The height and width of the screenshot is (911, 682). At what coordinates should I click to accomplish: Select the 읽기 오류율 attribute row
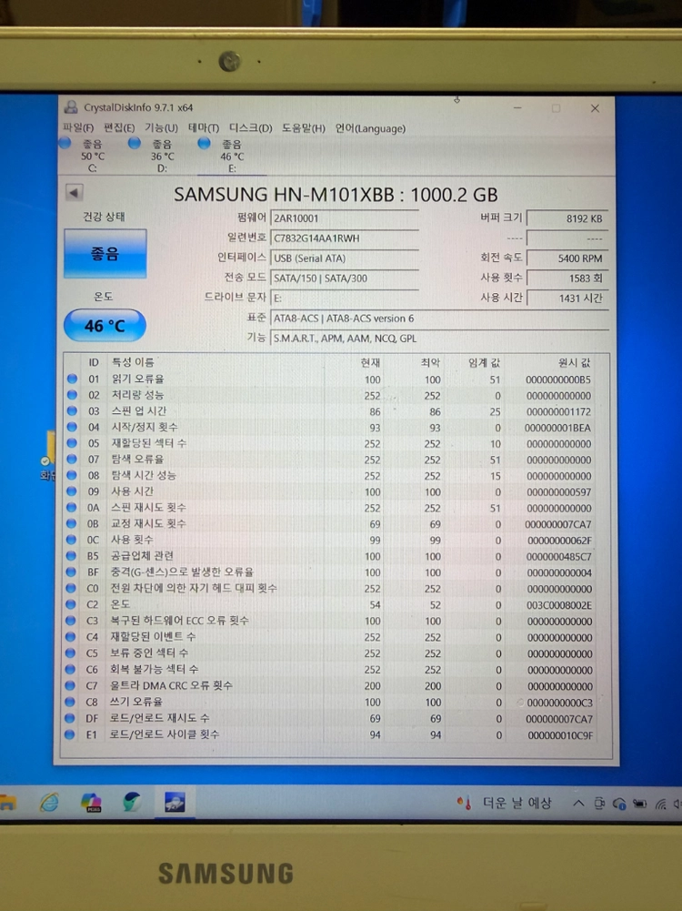point(336,379)
